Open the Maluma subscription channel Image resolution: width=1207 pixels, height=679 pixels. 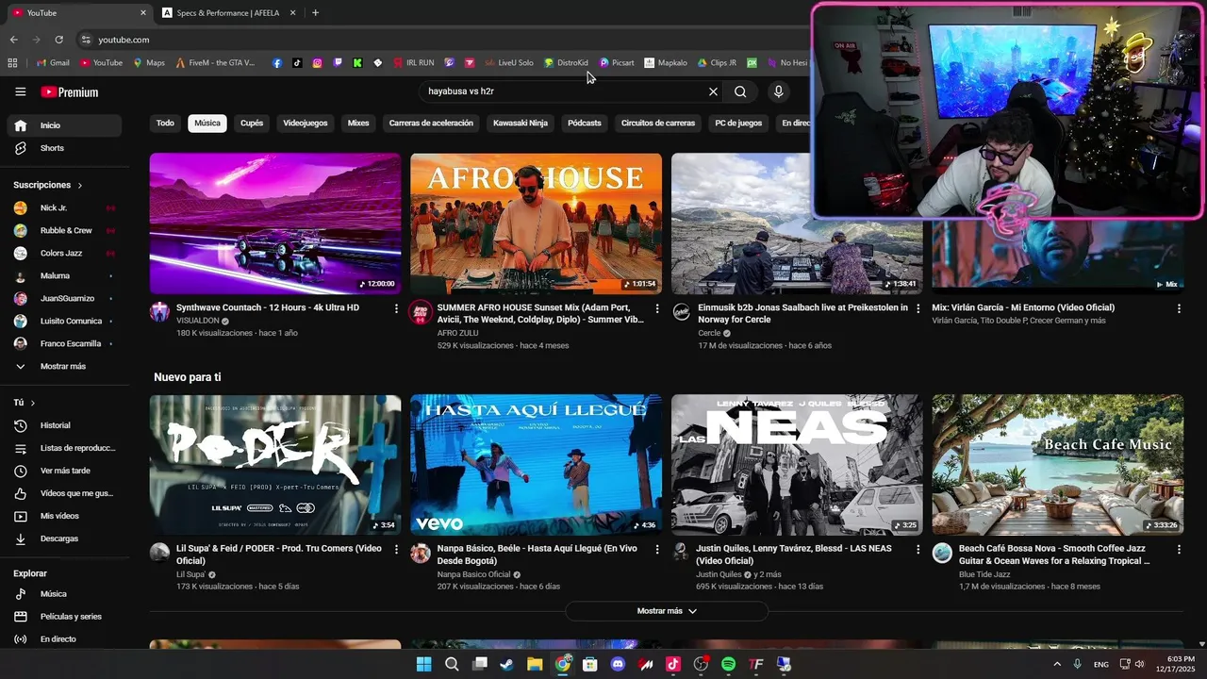pos(64,276)
